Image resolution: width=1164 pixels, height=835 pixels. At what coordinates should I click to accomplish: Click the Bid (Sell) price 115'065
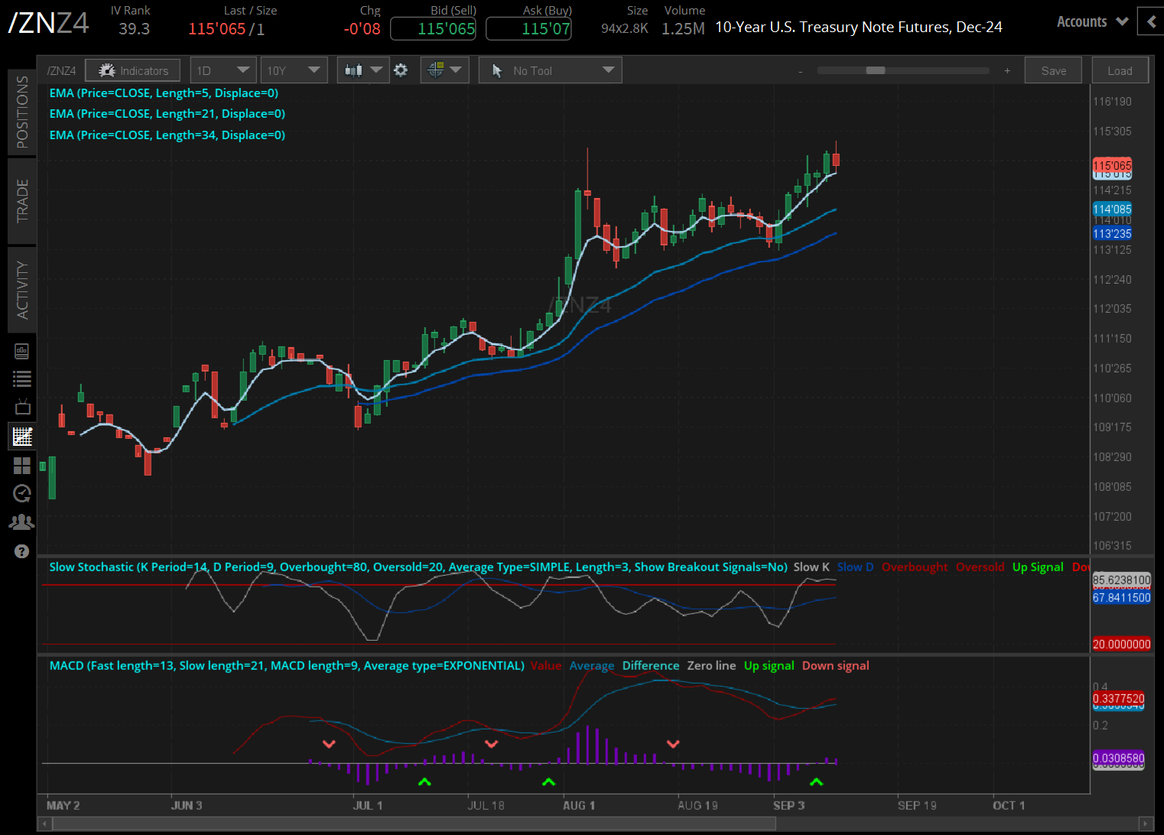tap(433, 29)
